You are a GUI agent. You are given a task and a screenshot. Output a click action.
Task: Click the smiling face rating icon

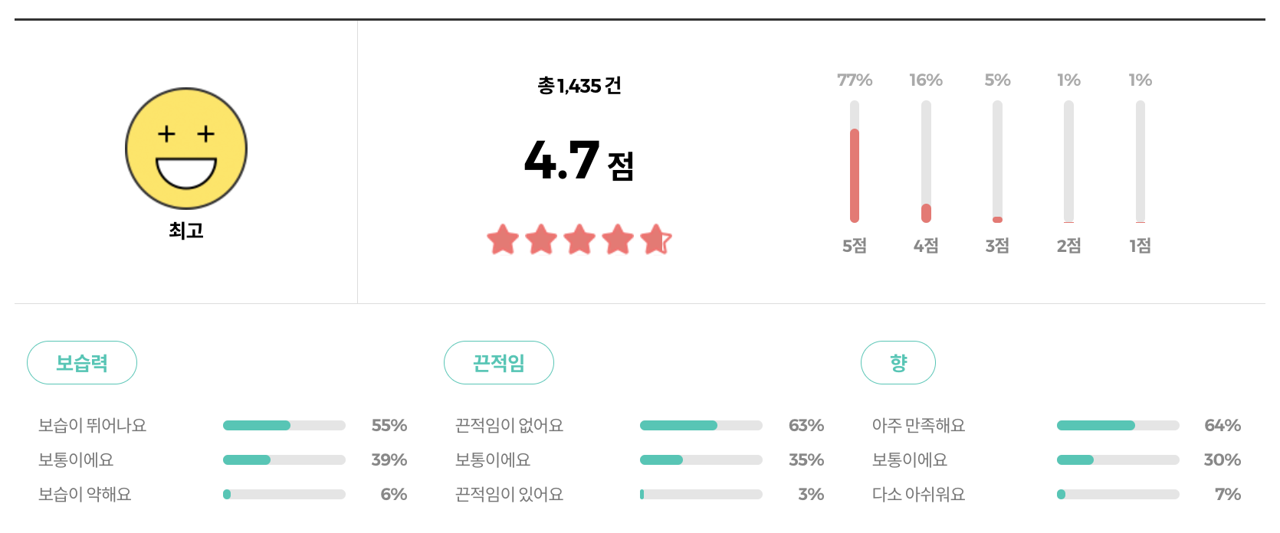coord(186,150)
